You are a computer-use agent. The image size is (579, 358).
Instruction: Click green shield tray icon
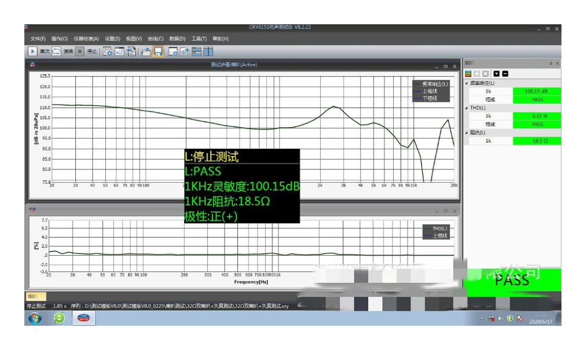(510, 319)
